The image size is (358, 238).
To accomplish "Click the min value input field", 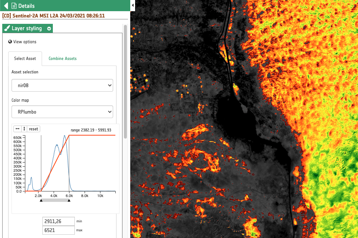I will (x=58, y=221).
